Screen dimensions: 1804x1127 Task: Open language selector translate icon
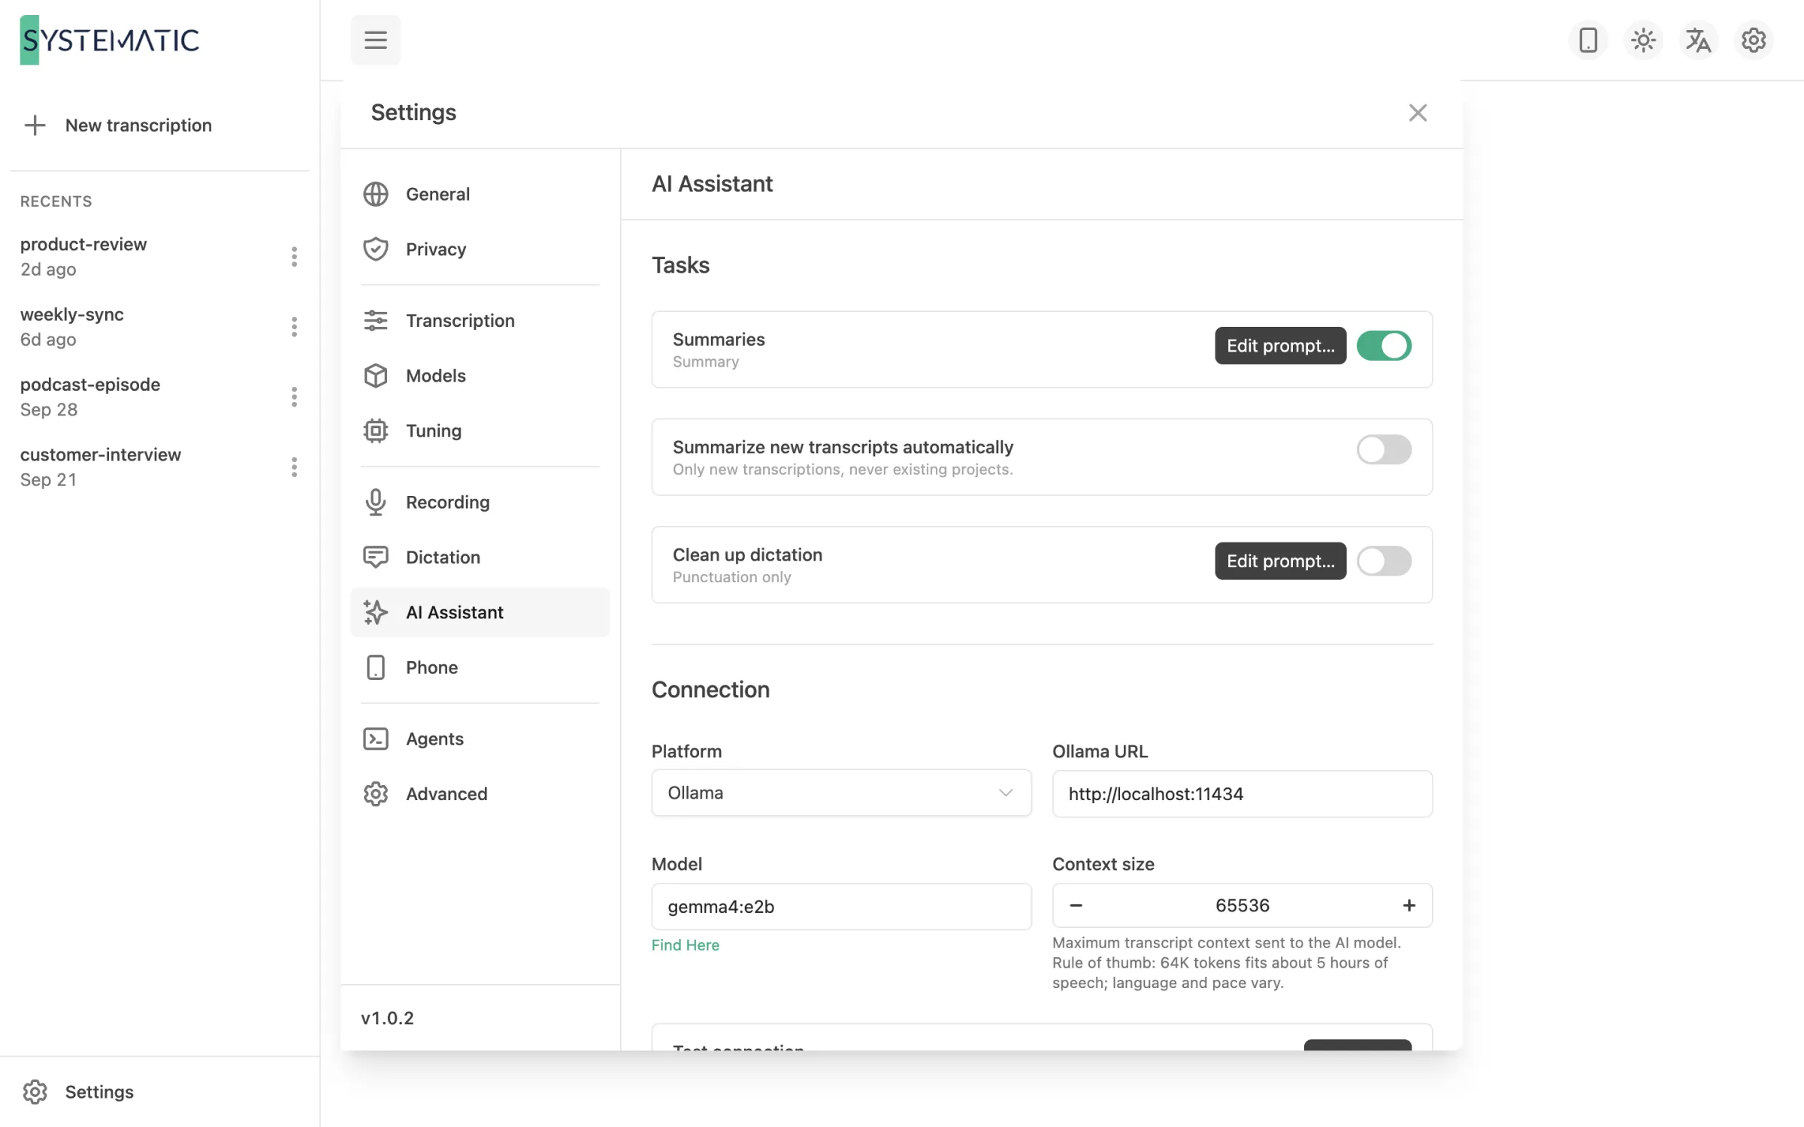[1698, 40]
